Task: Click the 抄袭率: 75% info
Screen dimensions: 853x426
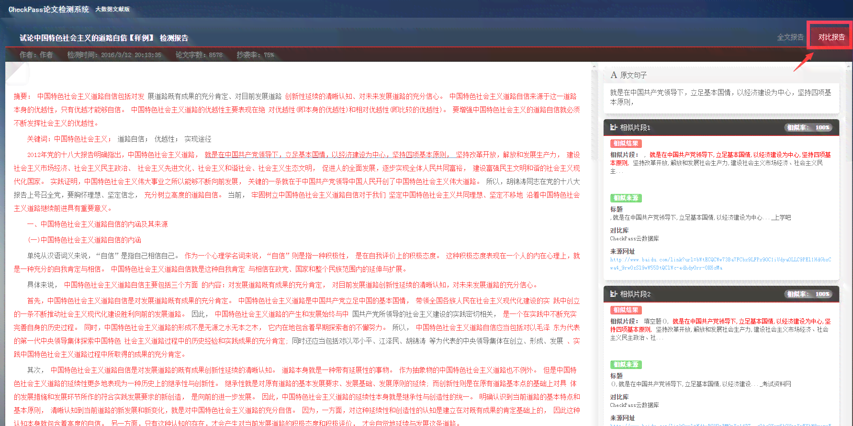Action: tap(255, 55)
